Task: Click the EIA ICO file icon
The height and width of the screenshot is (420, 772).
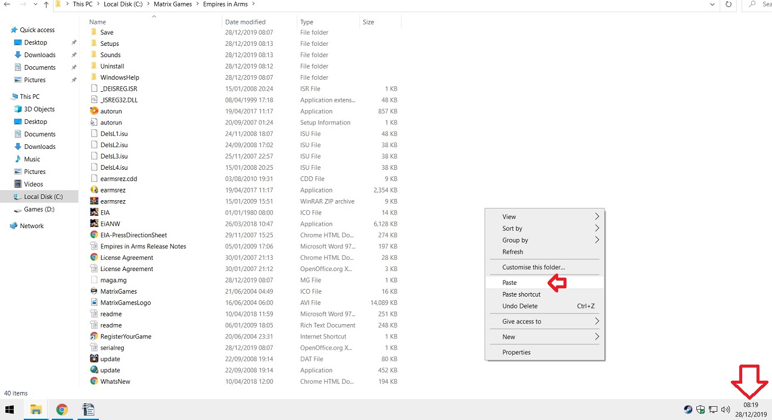Action: pyautogui.click(x=94, y=213)
